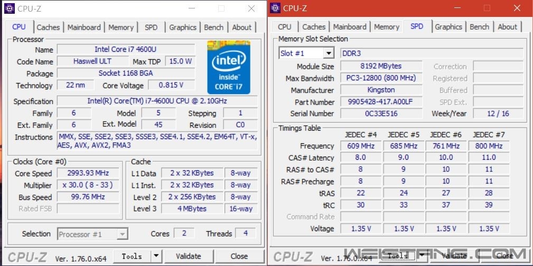Click the Code Name value Haswell ULT
533x266 pixels.
point(92,61)
